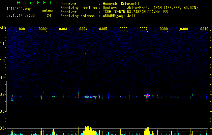Click the 0.8 kHz axis label
Screen dimensions: 212x135
point(3,94)
